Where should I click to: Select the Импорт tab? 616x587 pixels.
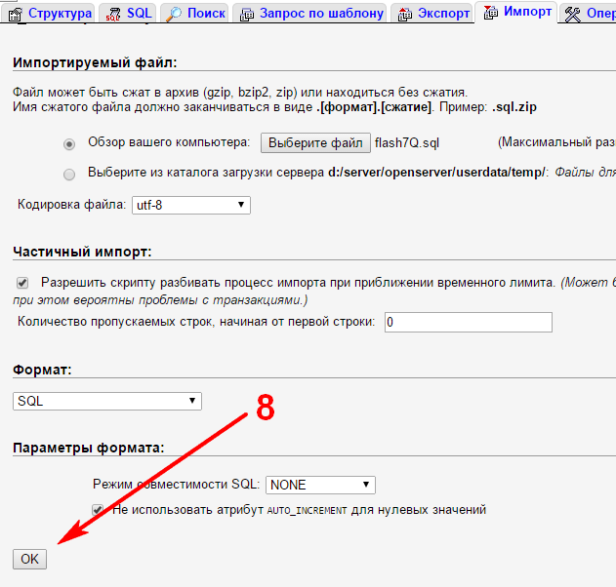[x=516, y=12]
